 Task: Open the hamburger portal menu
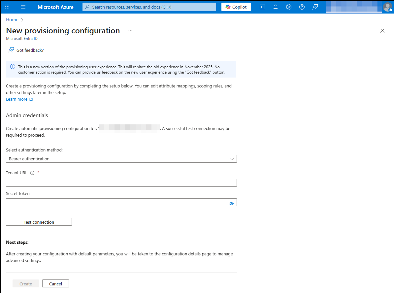(23, 7)
